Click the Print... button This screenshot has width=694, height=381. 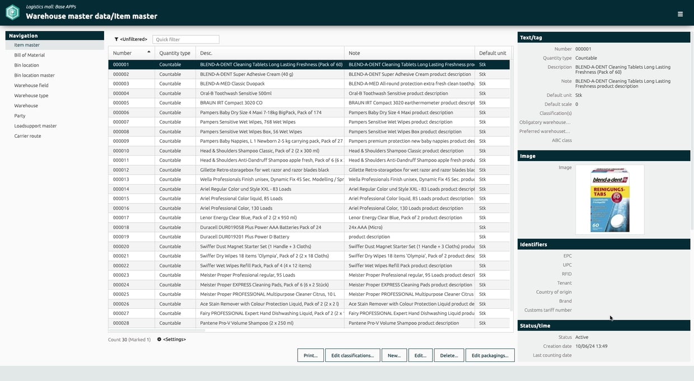click(x=311, y=355)
